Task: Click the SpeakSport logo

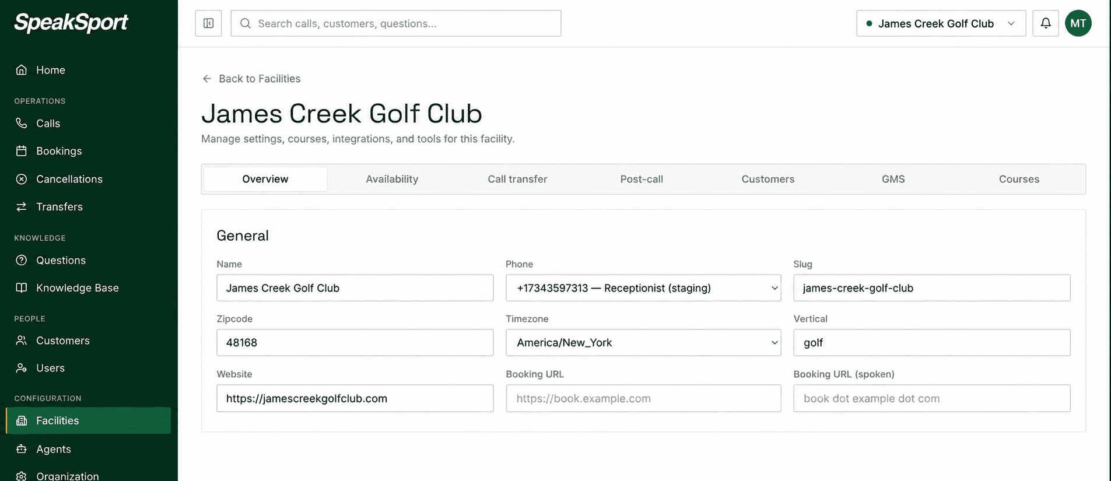Action: coord(71,23)
